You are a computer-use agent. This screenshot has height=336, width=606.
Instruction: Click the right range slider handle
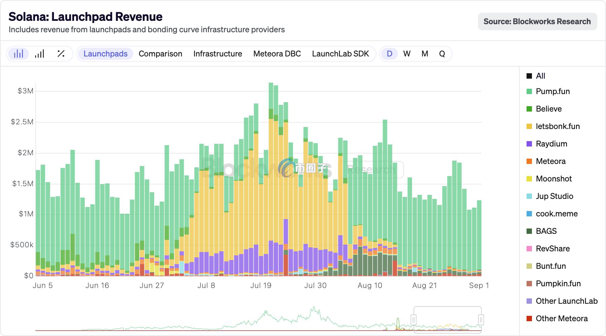click(481, 319)
